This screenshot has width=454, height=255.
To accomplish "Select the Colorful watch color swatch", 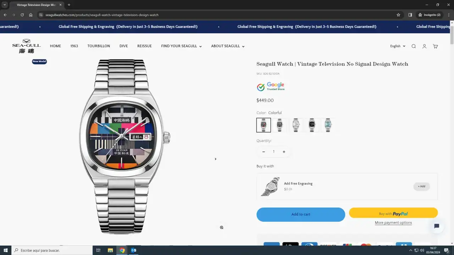I will (264, 125).
